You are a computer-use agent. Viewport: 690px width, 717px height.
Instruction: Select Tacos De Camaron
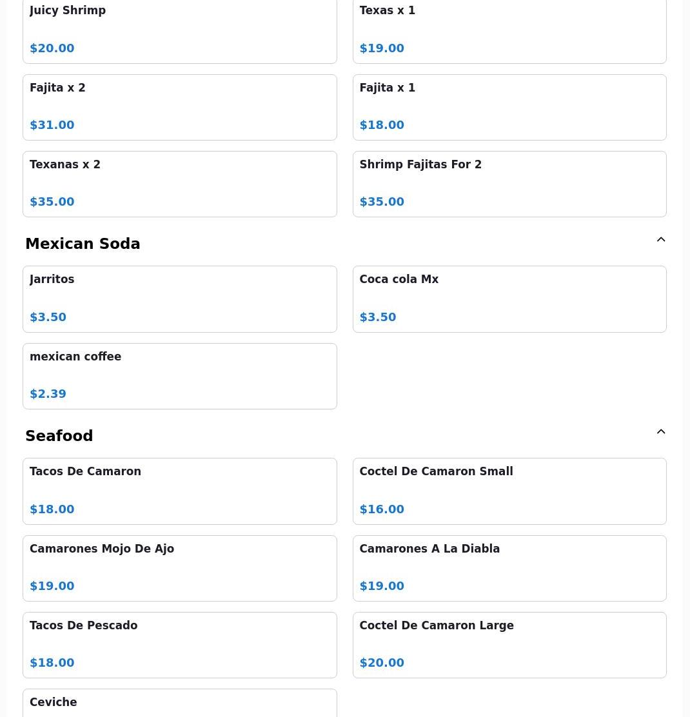click(x=179, y=491)
